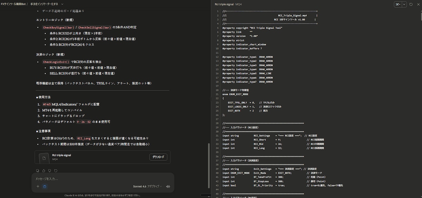Click the 条件1: RCI(52)が上向き bullet
422x198 pixels.
pyautogui.click(x=76, y=33)
